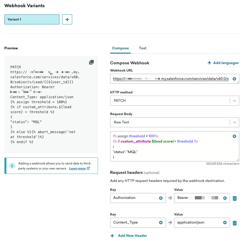Click the external link icon after Learn more
Screen dimensions: 244x241
(88, 168)
